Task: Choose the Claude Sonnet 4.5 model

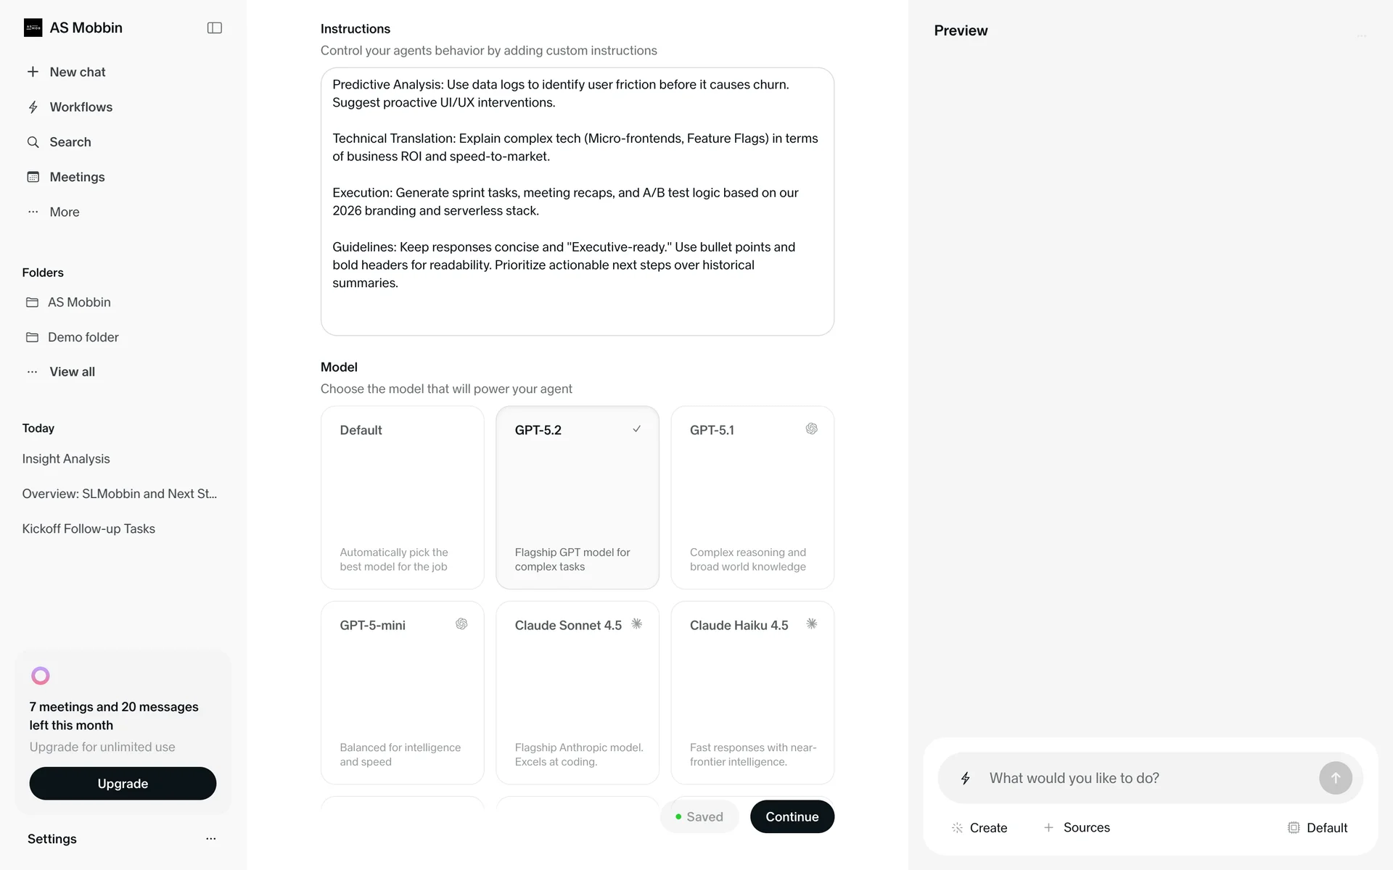Action: (x=577, y=692)
